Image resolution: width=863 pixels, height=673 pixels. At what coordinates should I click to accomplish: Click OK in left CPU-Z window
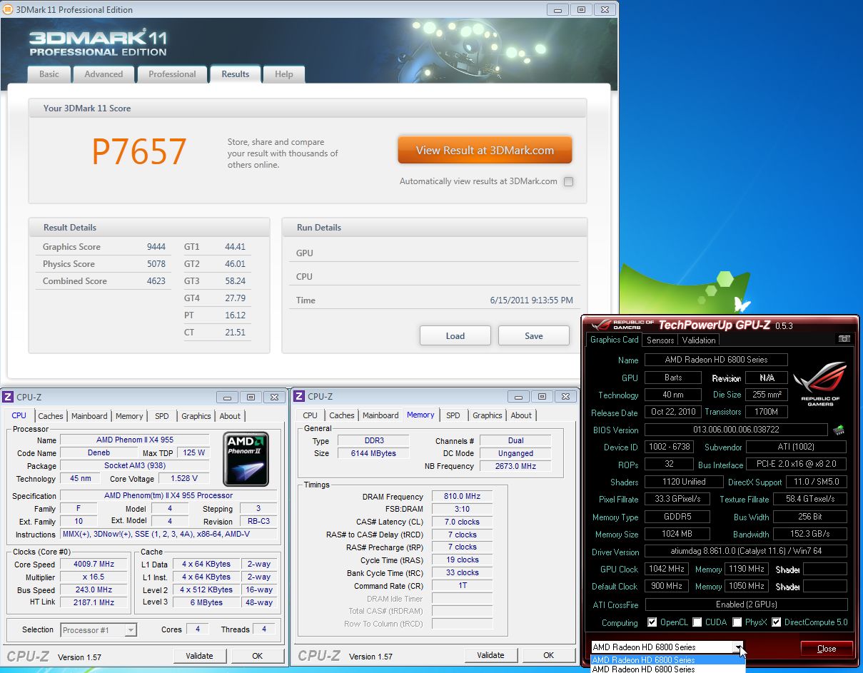(x=257, y=656)
